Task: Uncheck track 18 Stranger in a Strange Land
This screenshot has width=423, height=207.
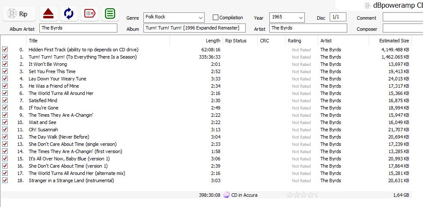Action: (x=5, y=180)
